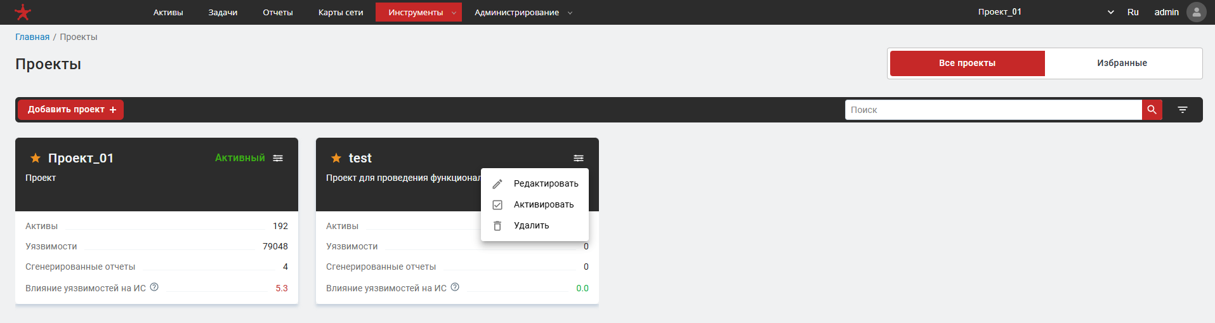Click the admin user avatar icon
Viewport: 1215px width, 323px height.
coord(1197,12)
